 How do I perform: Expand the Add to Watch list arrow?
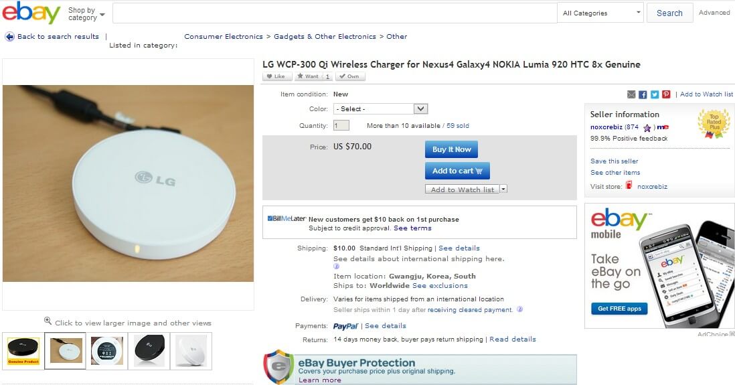pos(503,189)
